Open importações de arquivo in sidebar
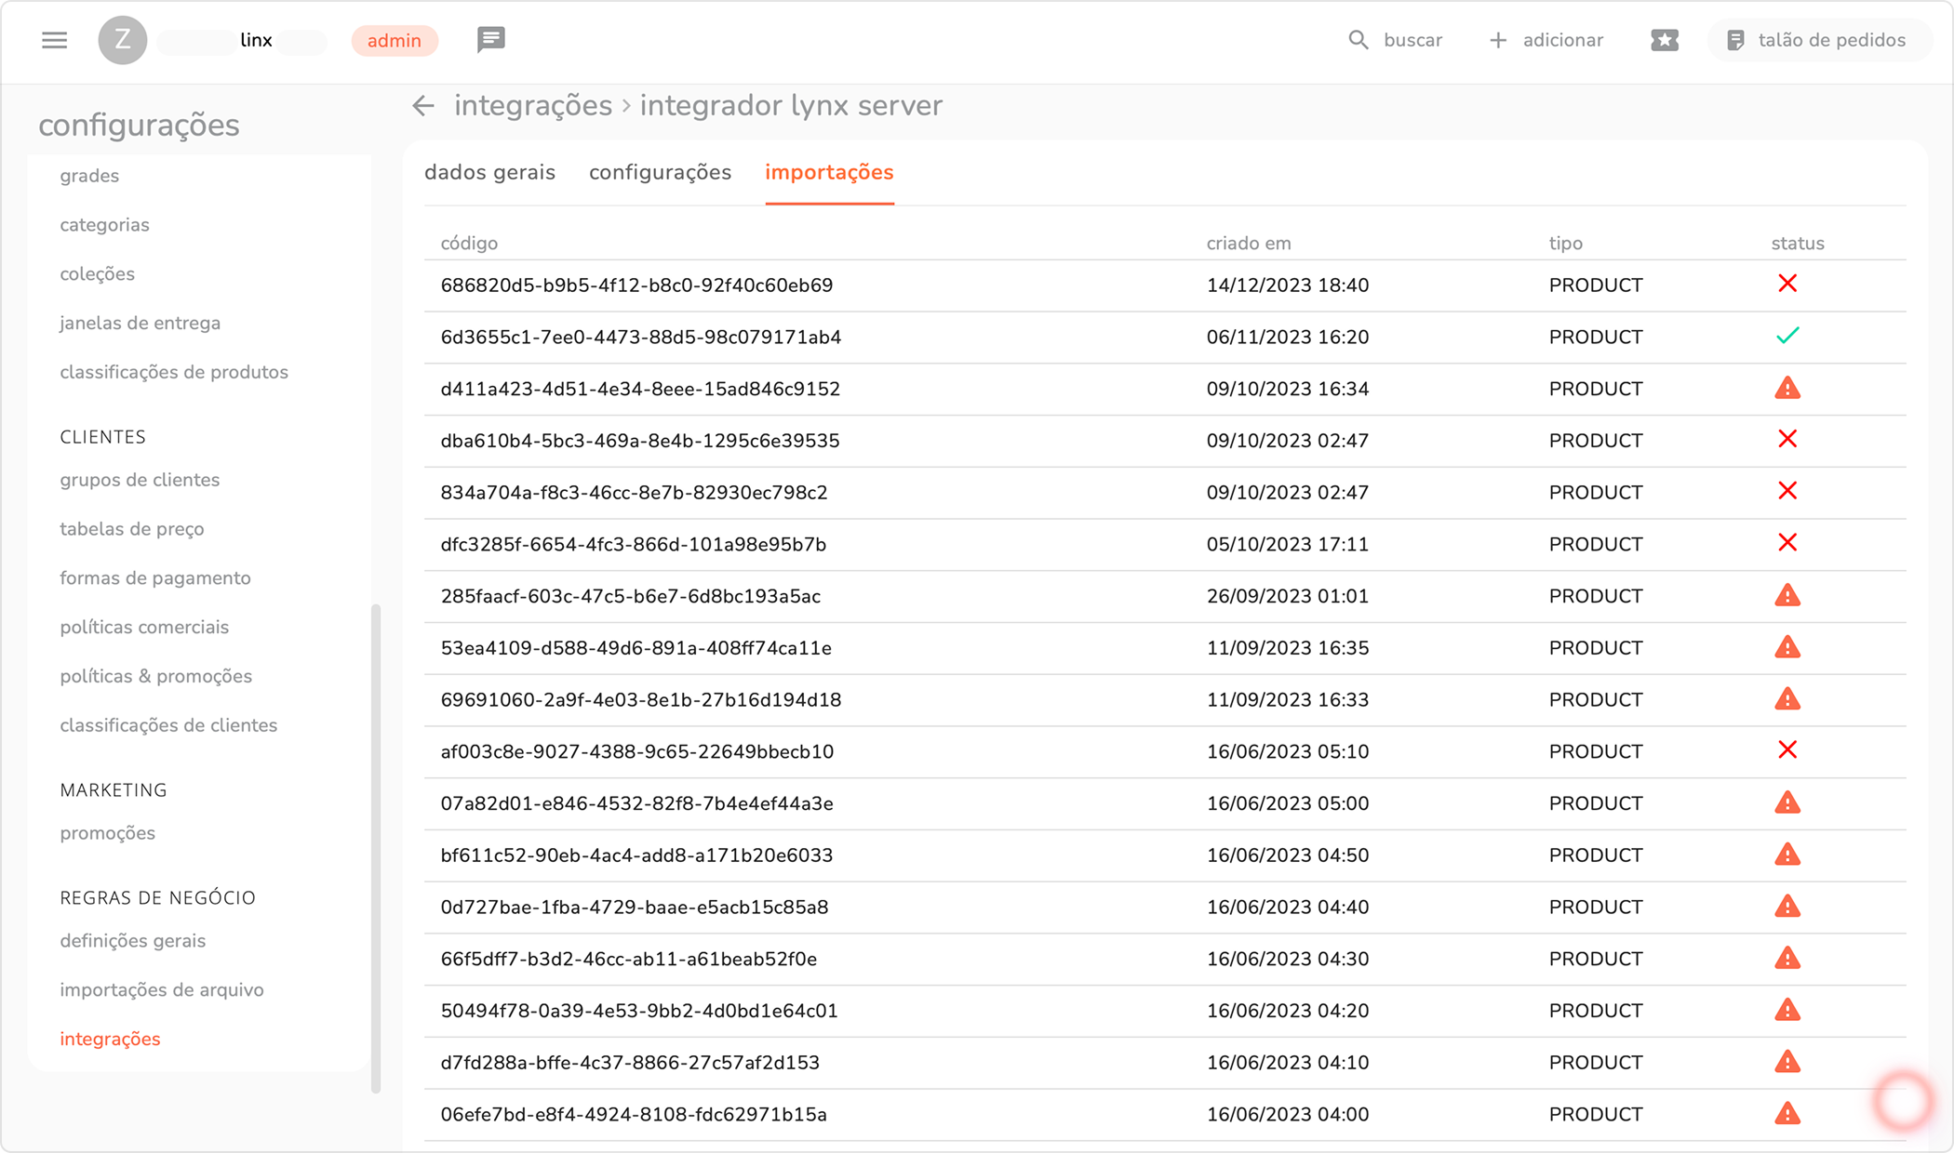This screenshot has height=1153, width=1954. point(162,989)
